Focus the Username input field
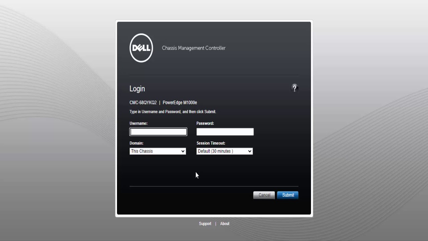 click(158, 132)
